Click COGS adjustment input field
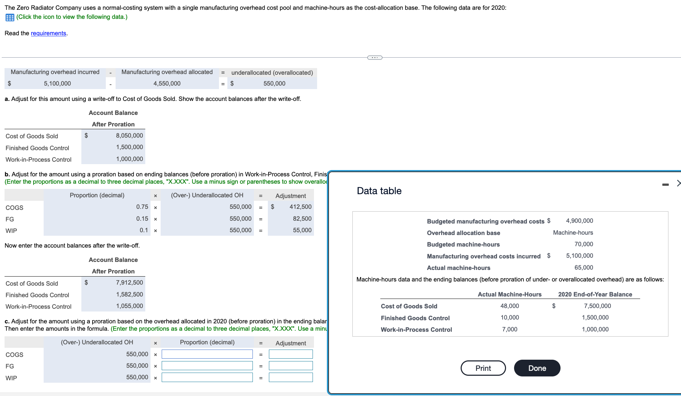The width and height of the screenshot is (681, 396). pos(291,354)
